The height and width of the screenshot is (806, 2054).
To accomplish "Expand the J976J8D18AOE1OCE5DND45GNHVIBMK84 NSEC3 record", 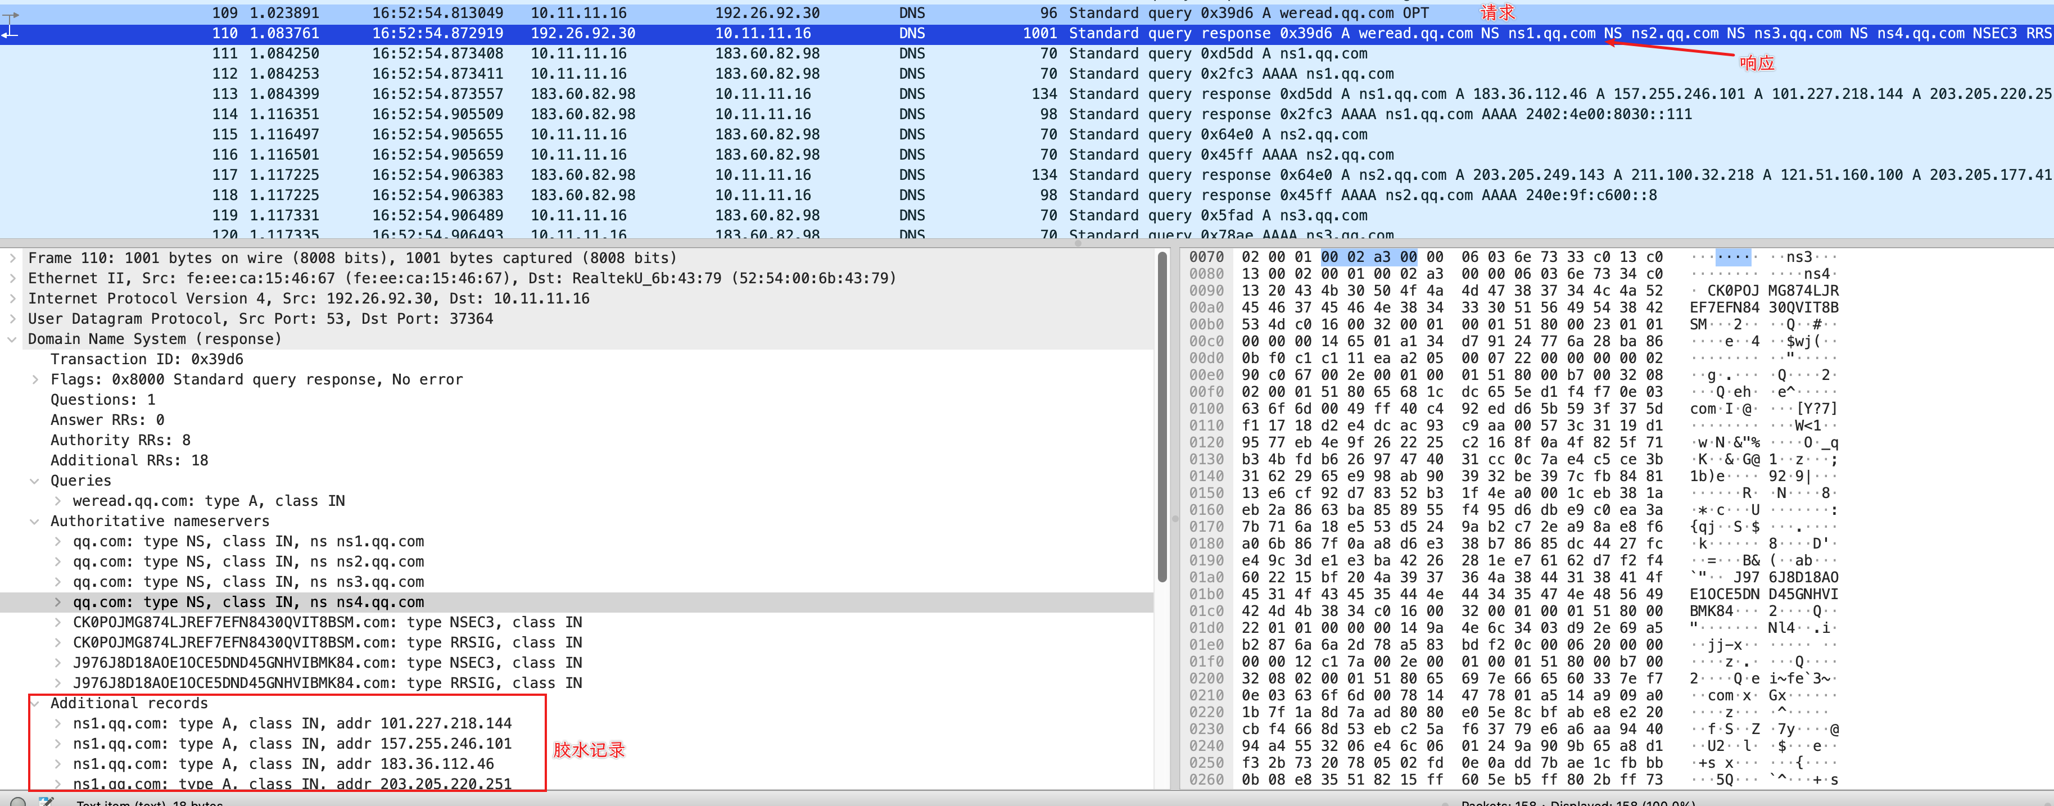I will (x=57, y=663).
